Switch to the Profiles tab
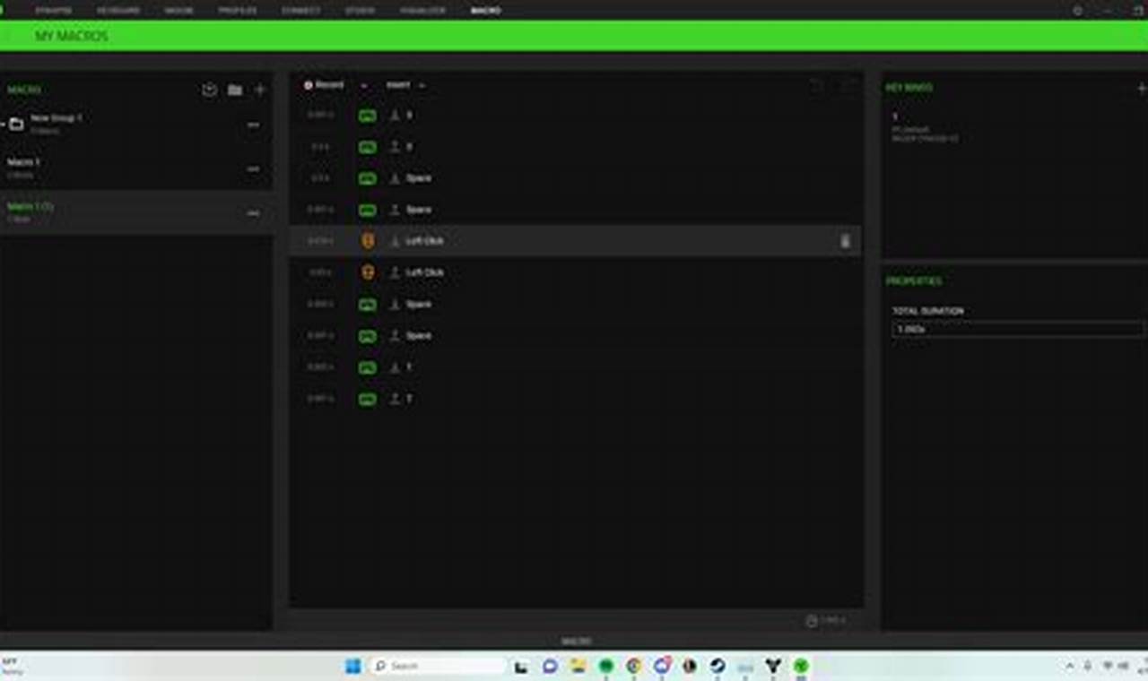This screenshot has height=681, width=1148. [237, 11]
